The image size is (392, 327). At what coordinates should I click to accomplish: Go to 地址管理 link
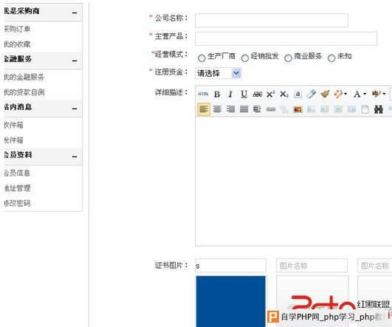click(x=17, y=188)
